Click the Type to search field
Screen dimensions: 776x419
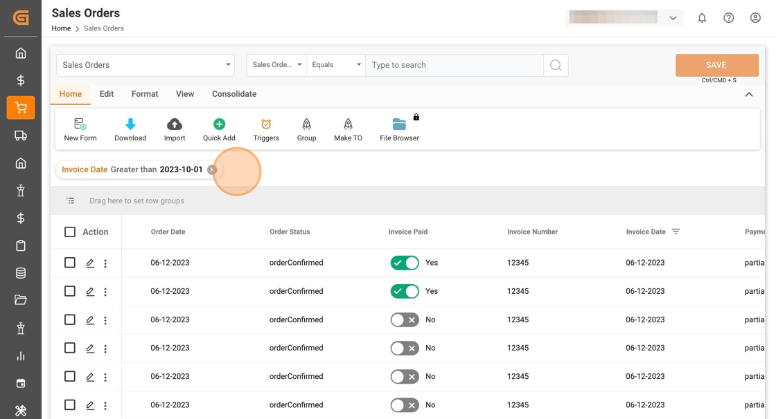click(454, 65)
